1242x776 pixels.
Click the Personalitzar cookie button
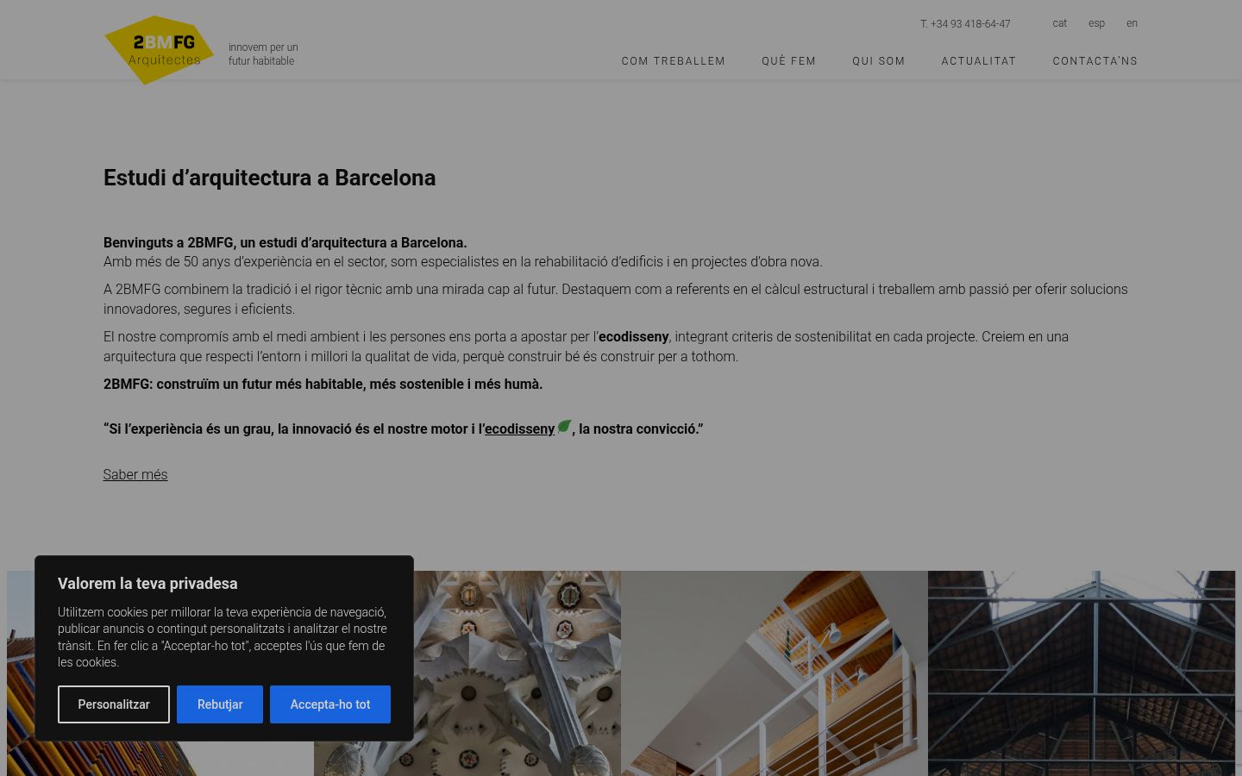(x=114, y=704)
